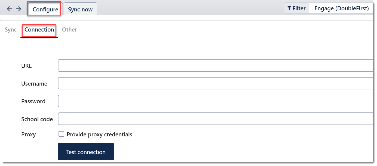Click the URL field label
Viewport: 377px width, 166px height.
[x=26, y=66]
